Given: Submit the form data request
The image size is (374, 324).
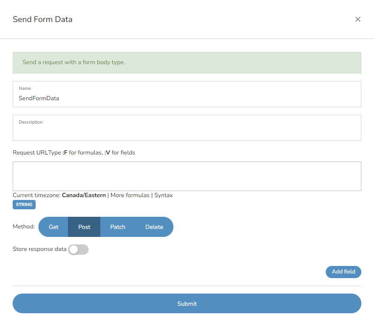Looking at the screenshot, I should point(187,303).
